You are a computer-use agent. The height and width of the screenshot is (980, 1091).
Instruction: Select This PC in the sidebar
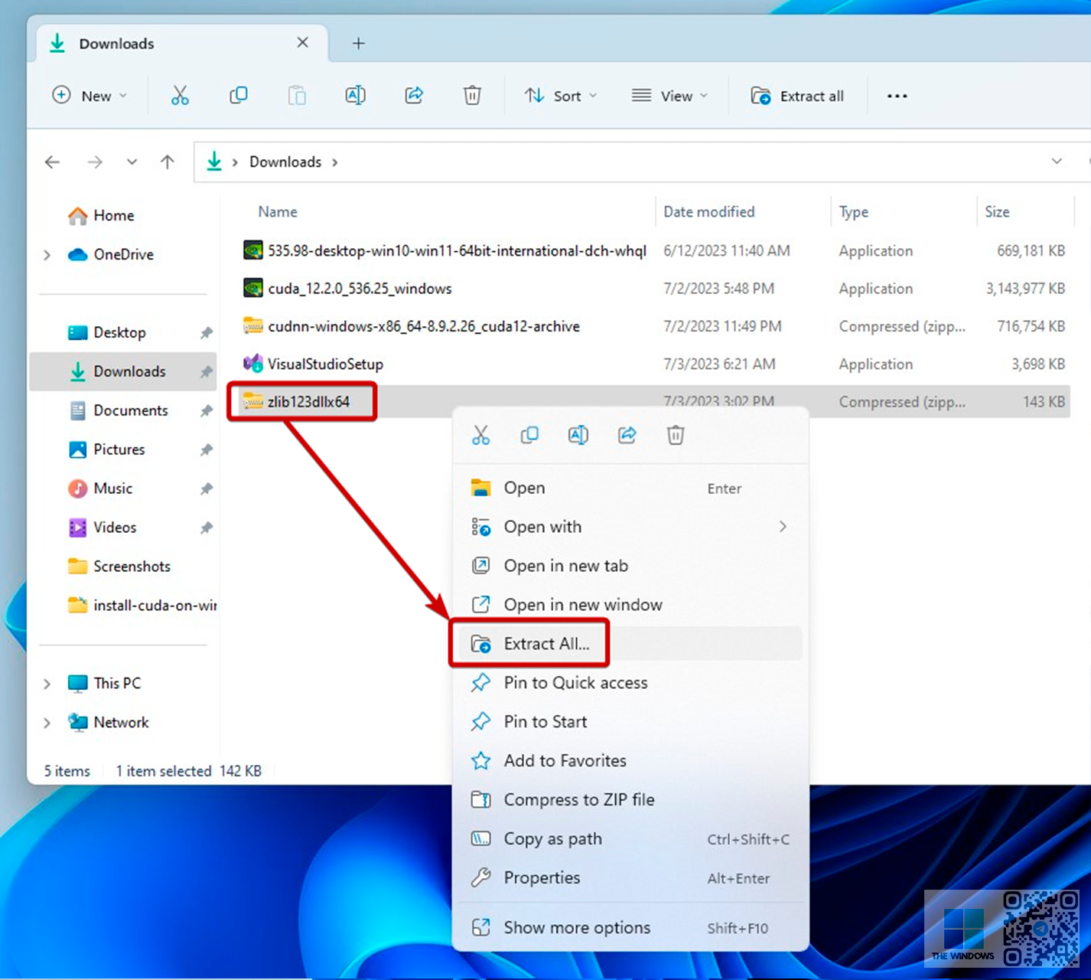105,684
